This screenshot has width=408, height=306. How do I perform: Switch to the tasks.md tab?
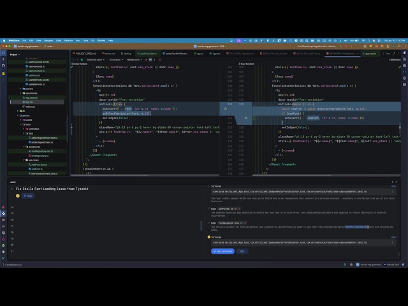pos(108,54)
